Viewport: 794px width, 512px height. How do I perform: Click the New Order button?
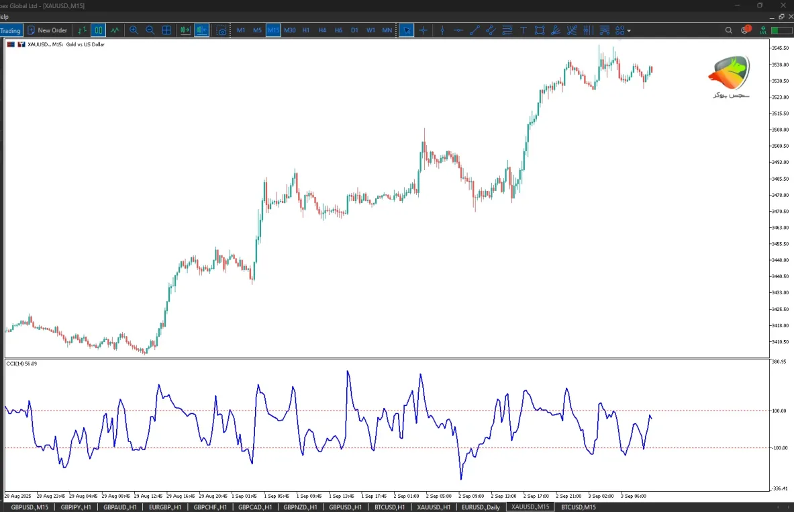tap(47, 30)
